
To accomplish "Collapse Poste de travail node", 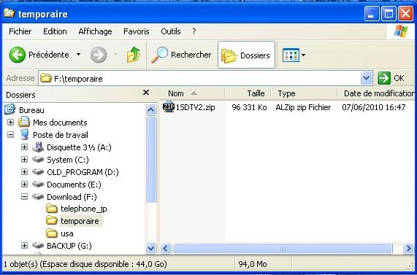I will [x=10, y=135].
